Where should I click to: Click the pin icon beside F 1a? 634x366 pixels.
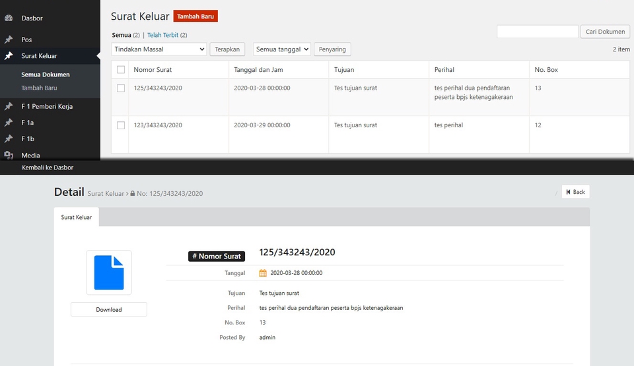pos(9,123)
